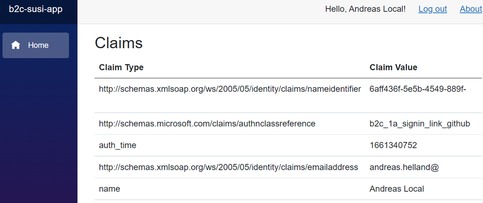Click the b2c-susi-app brand title
The image size is (483, 203).
35,9
